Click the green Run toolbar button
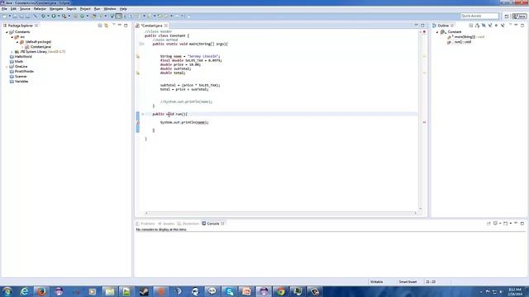 coord(54,16)
